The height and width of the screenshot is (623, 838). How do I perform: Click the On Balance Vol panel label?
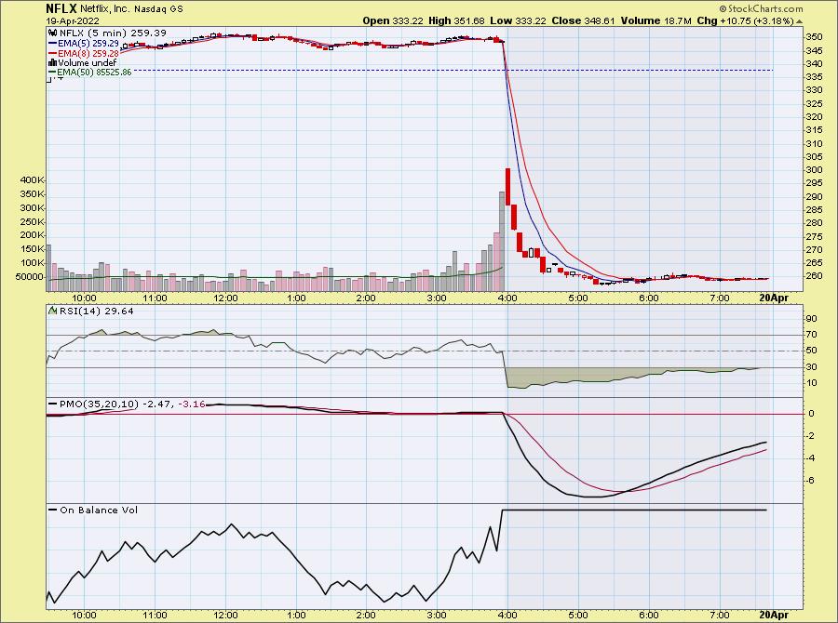tap(99, 510)
